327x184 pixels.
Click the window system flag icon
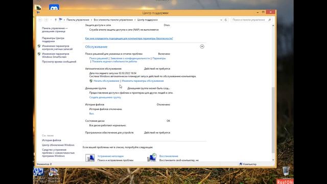[38, 13]
